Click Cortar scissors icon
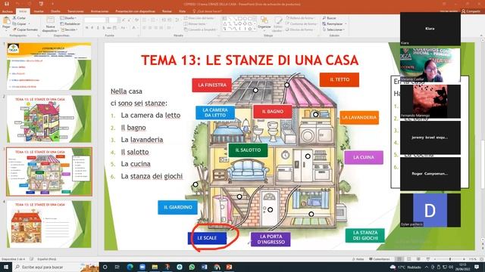The width and height of the screenshot is (485, 272). pyautogui.click(x=14, y=18)
